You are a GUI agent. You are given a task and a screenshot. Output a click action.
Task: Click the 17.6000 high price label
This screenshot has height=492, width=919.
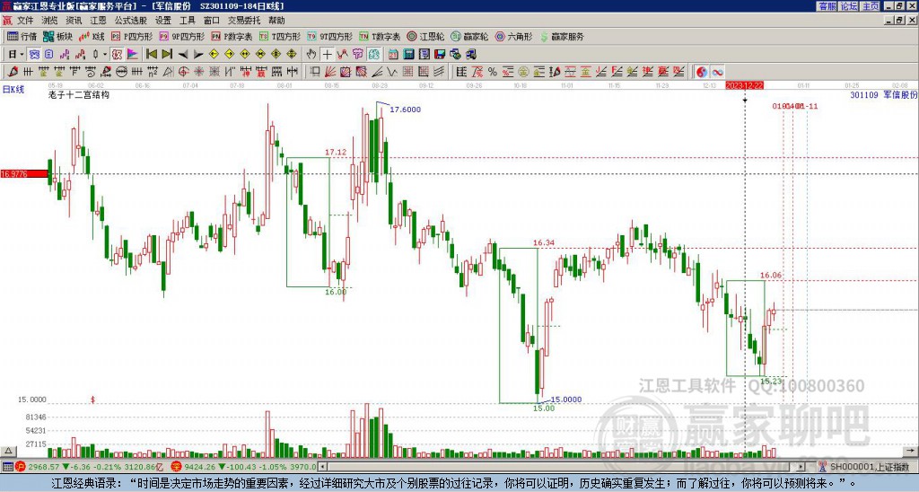point(405,109)
